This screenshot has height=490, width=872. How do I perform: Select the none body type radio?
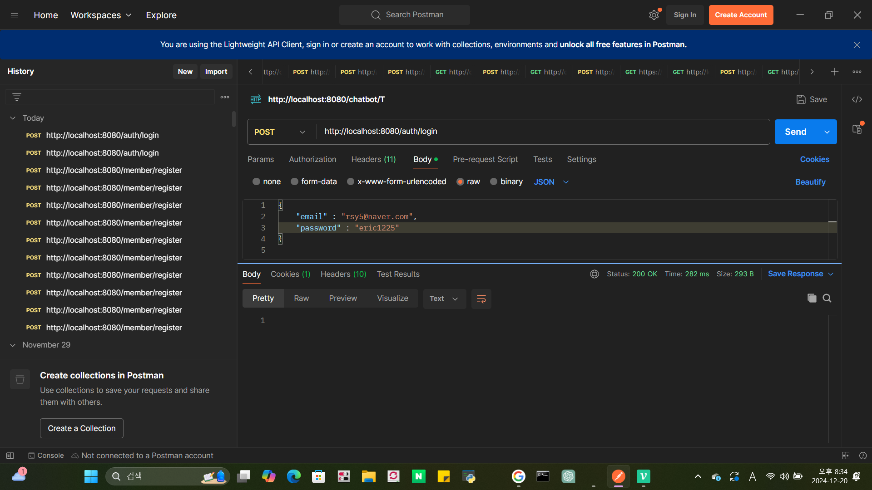[256, 181]
